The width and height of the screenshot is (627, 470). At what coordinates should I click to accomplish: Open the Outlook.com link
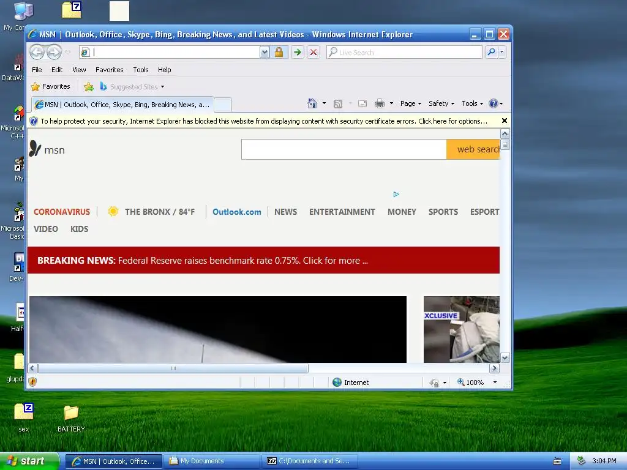tap(237, 212)
